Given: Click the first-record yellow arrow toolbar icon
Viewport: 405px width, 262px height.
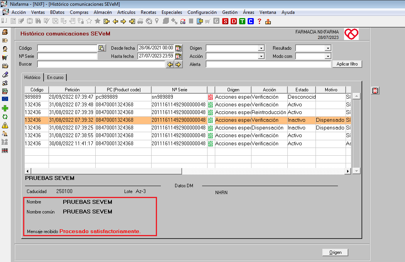Looking at the screenshot, I should point(106,22).
